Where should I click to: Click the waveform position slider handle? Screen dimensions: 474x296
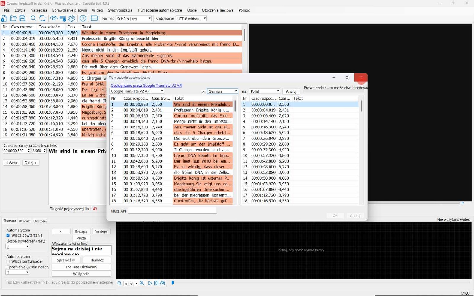(x=173, y=283)
